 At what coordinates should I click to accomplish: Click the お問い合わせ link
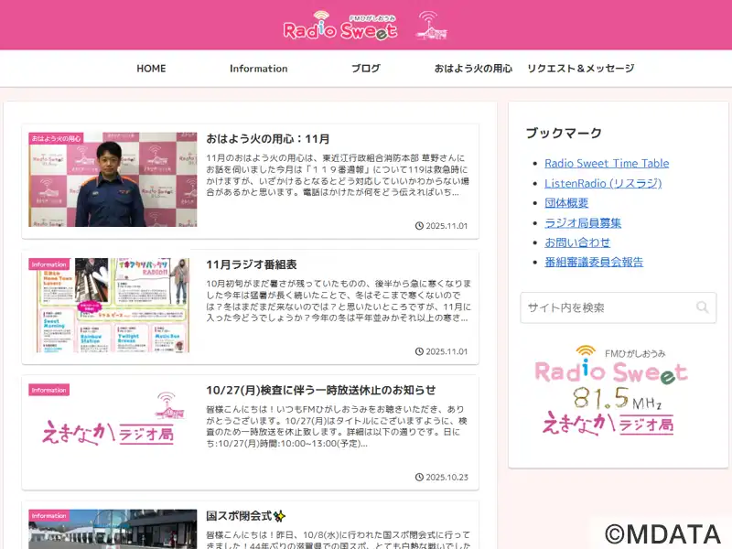point(576,242)
